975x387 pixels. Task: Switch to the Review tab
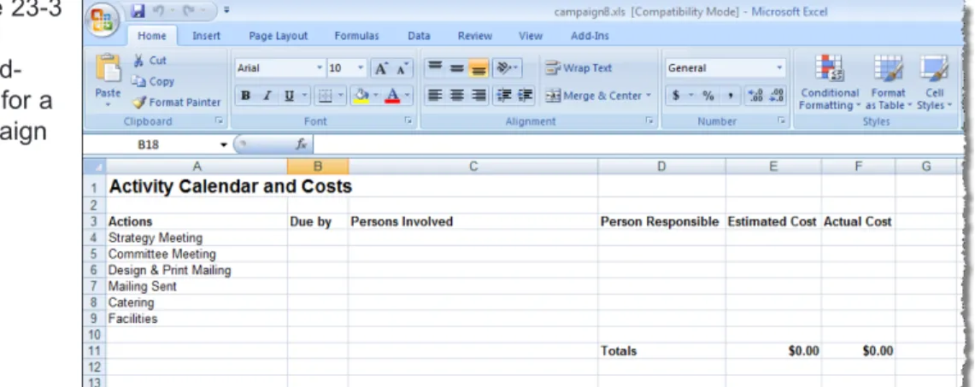475,36
